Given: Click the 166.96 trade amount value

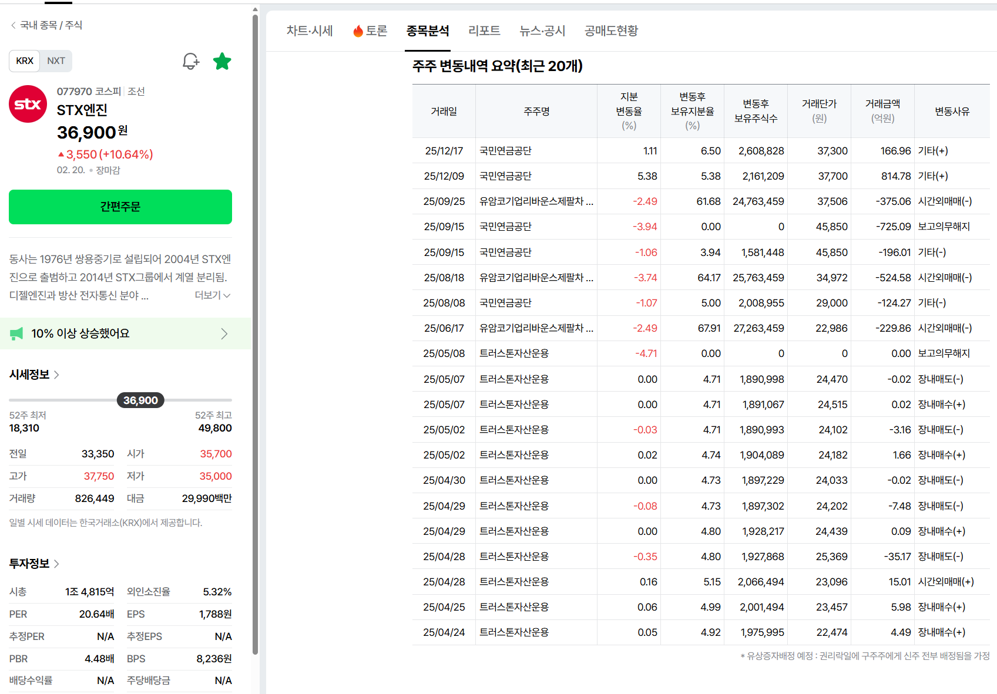Looking at the screenshot, I should [895, 151].
